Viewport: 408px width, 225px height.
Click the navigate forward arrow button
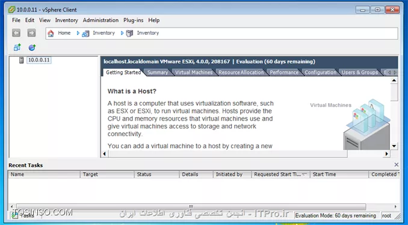[x=31, y=33]
